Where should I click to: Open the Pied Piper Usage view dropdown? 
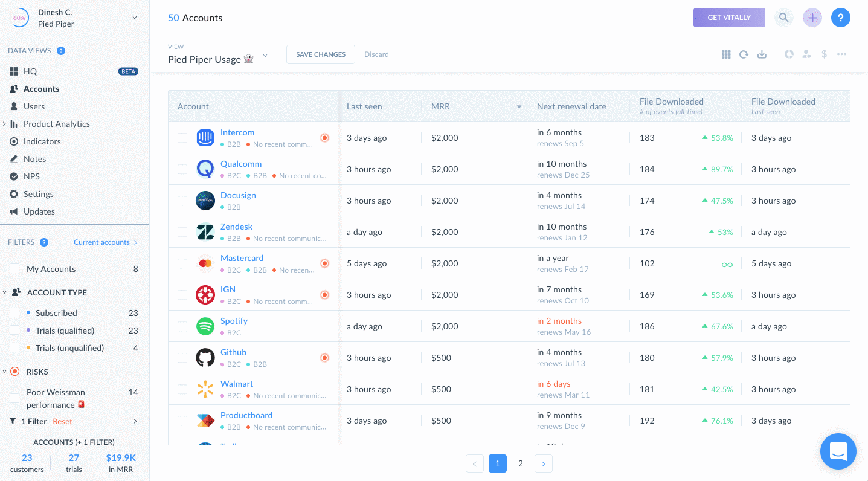coord(265,56)
